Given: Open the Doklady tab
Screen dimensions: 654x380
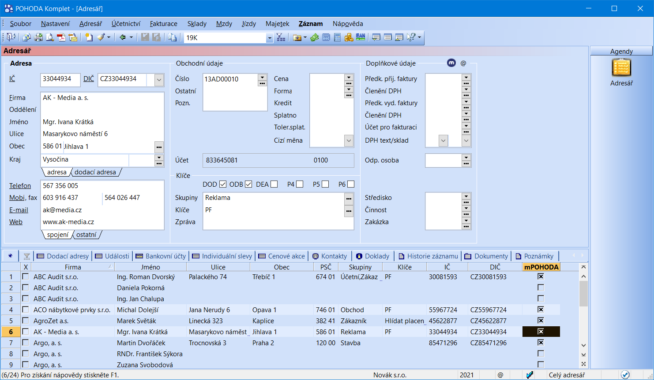Looking at the screenshot, I should [372, 256].
